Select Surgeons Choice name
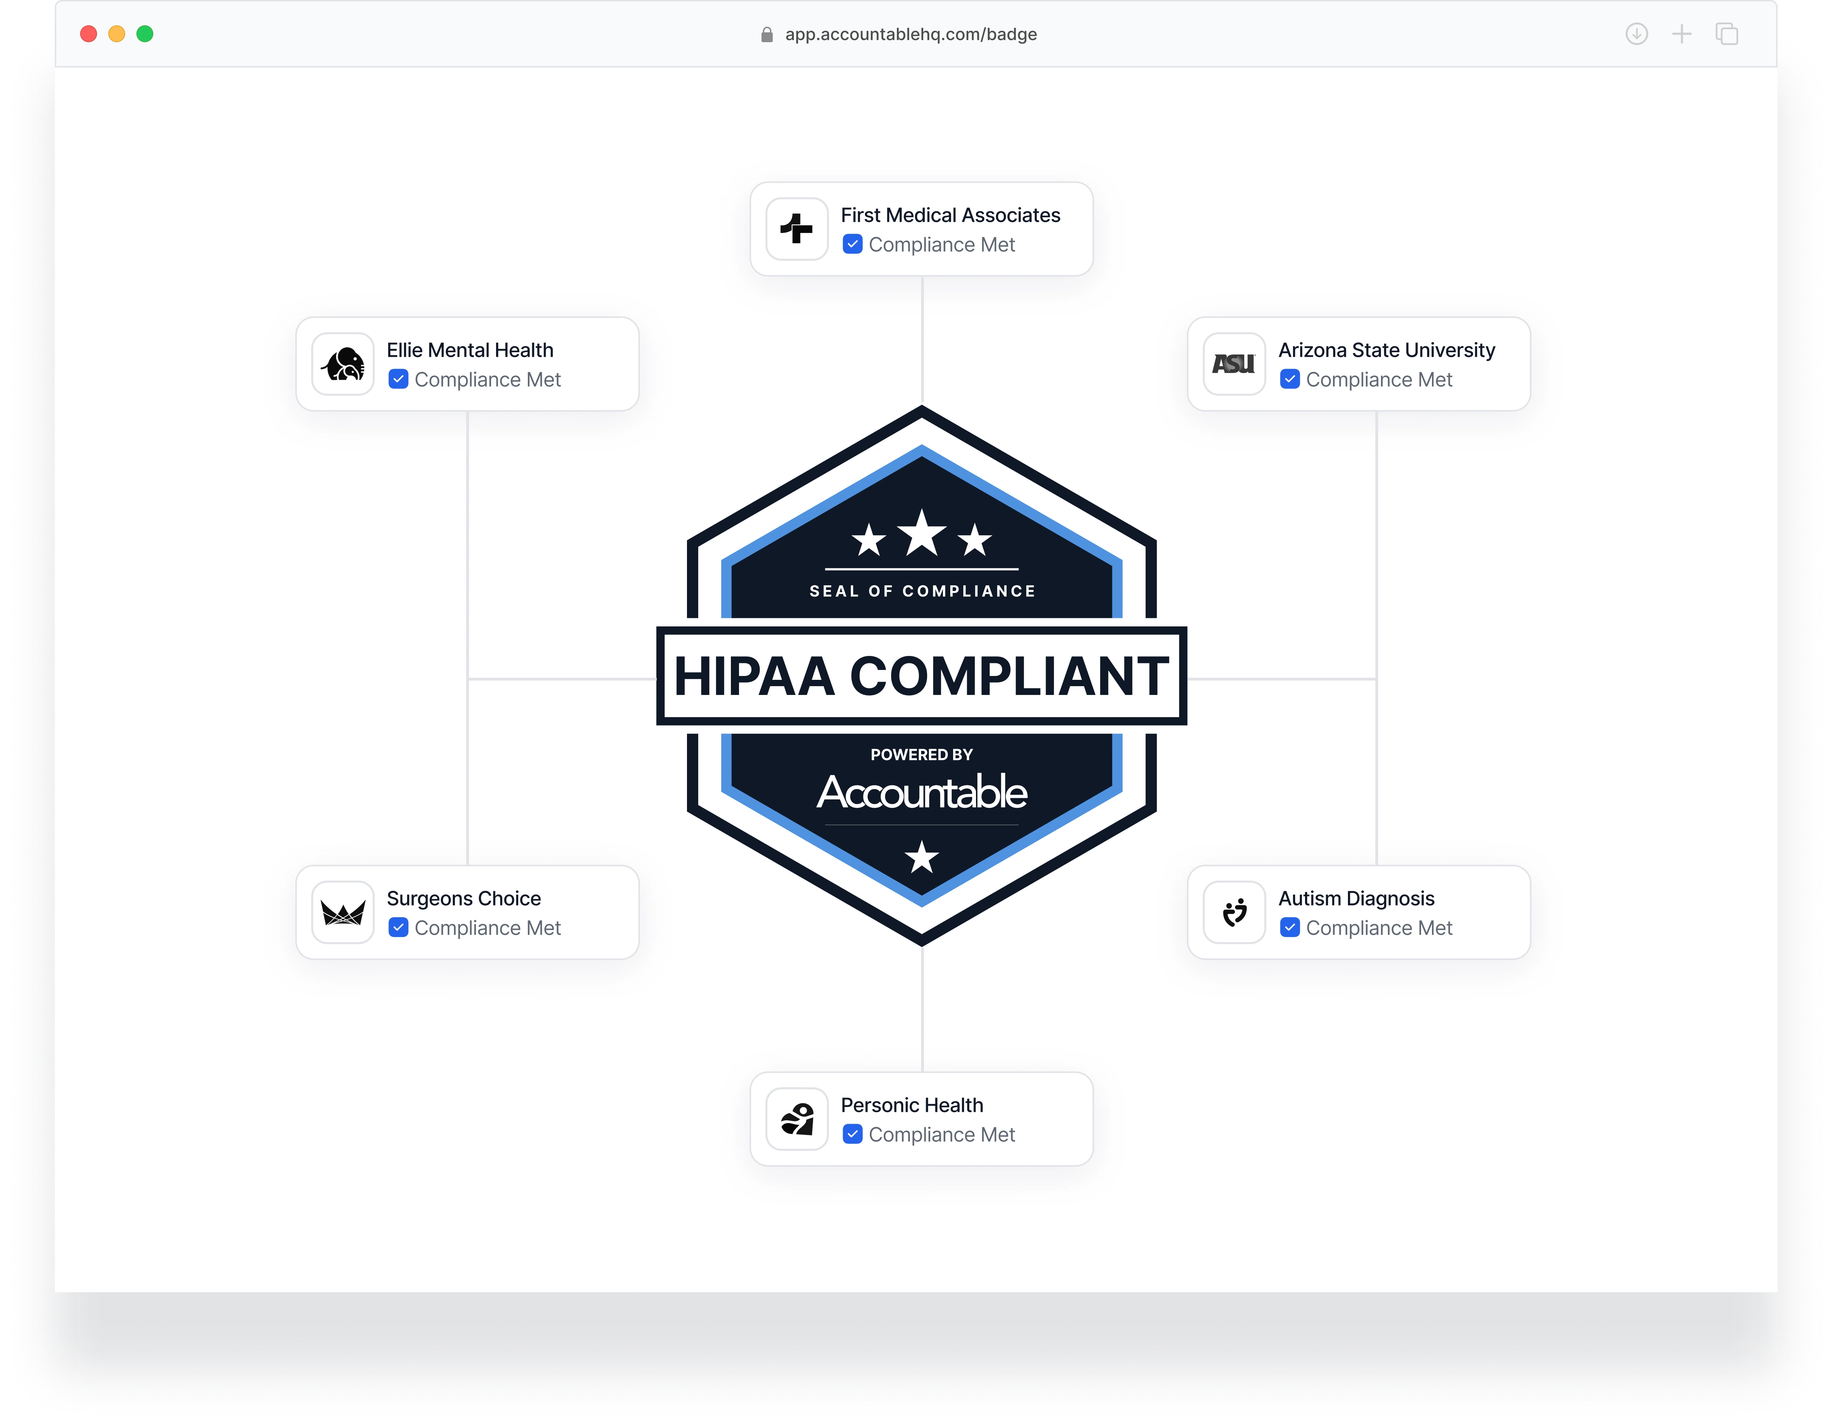Viewport: 1831px width, 1424px height. [x=464, y=898]
